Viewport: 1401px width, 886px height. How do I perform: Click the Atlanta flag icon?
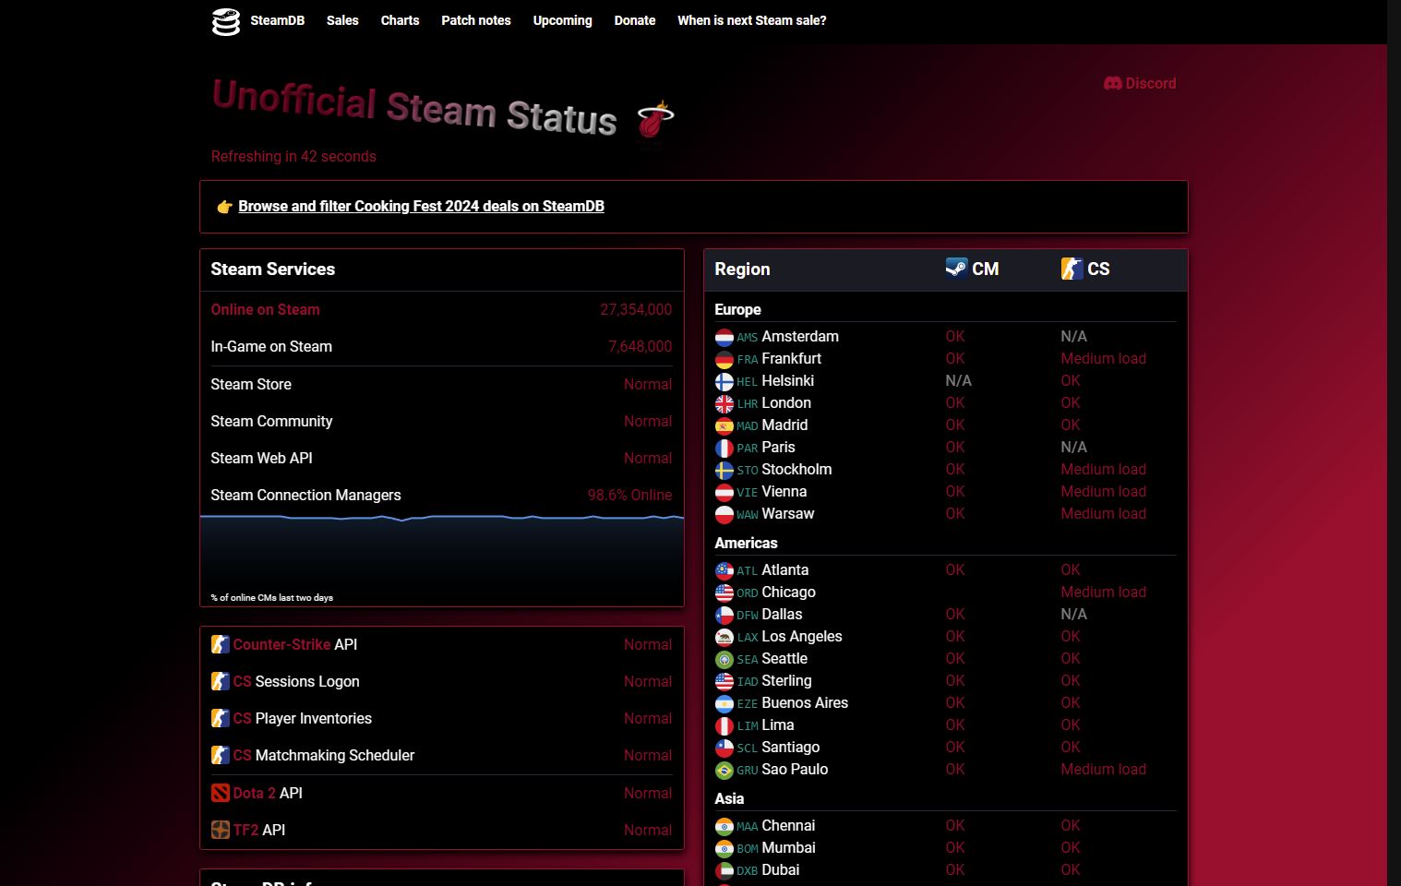point(724,570)
